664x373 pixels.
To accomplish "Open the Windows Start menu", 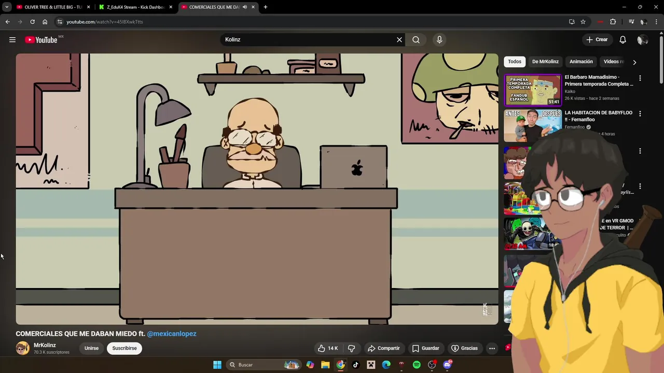I will (217, 365).
